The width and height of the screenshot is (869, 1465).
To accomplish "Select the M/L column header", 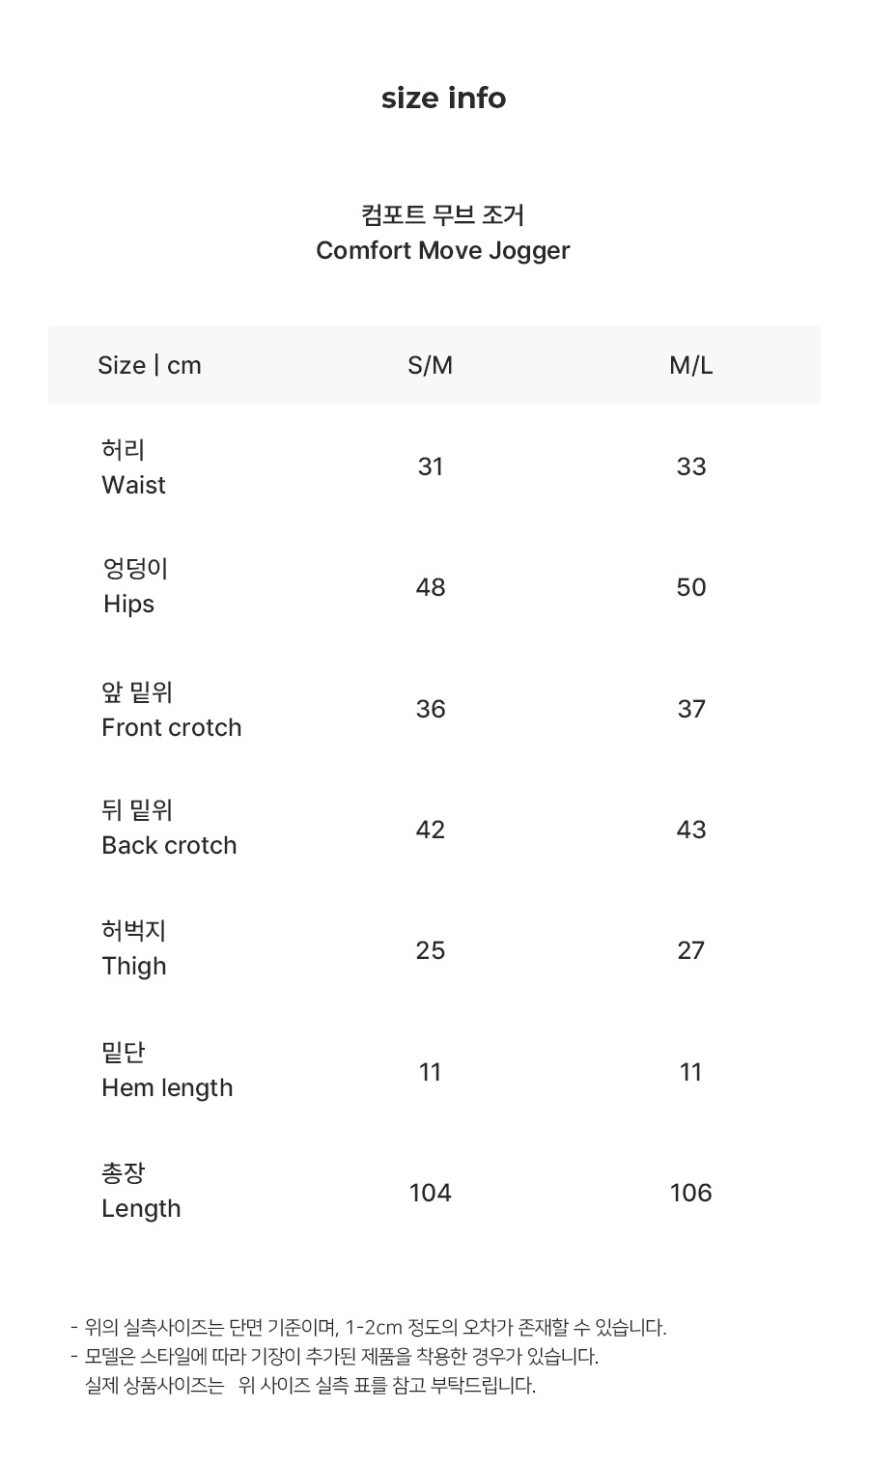I will (x=690, y=365).
